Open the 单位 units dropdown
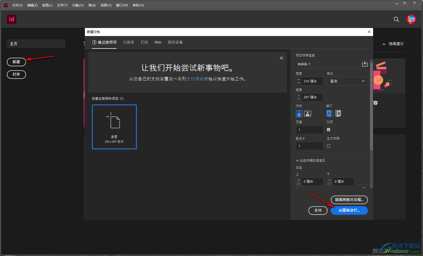This screenshot has width=423, height=256. coord(347,81)
